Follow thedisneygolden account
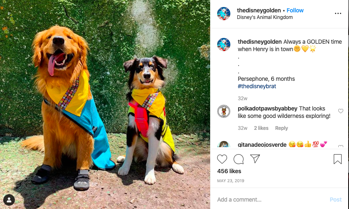The image size is (349, 209). pyautogui.click(x=295, y=10)
